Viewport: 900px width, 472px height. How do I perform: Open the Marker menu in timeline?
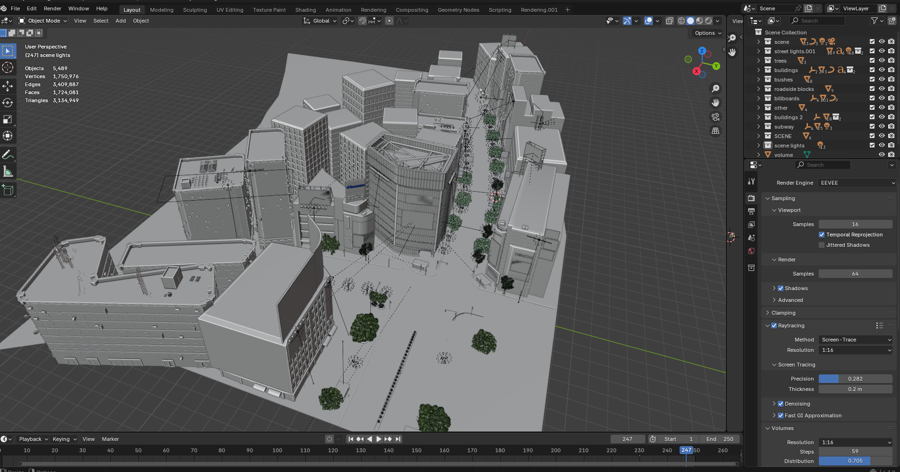[x=110, y=439]
